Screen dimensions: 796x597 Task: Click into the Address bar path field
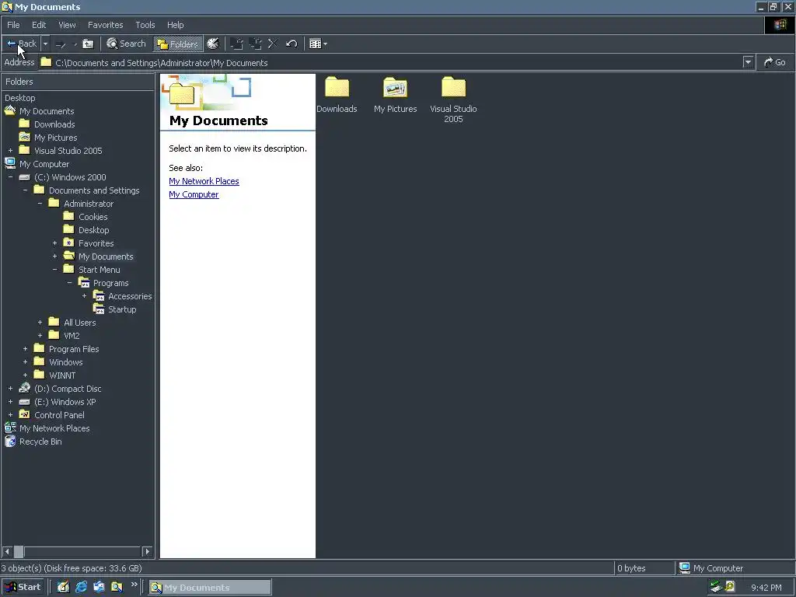(391, 62)
